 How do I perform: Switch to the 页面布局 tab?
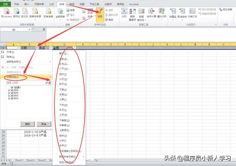tap(39, 4)
